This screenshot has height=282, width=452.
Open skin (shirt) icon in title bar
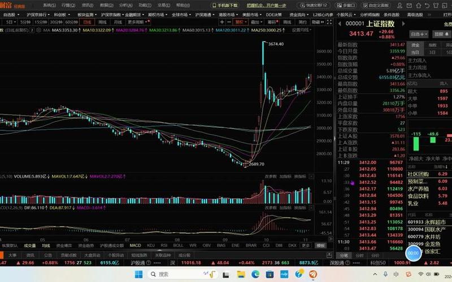(x=436, y=6)
